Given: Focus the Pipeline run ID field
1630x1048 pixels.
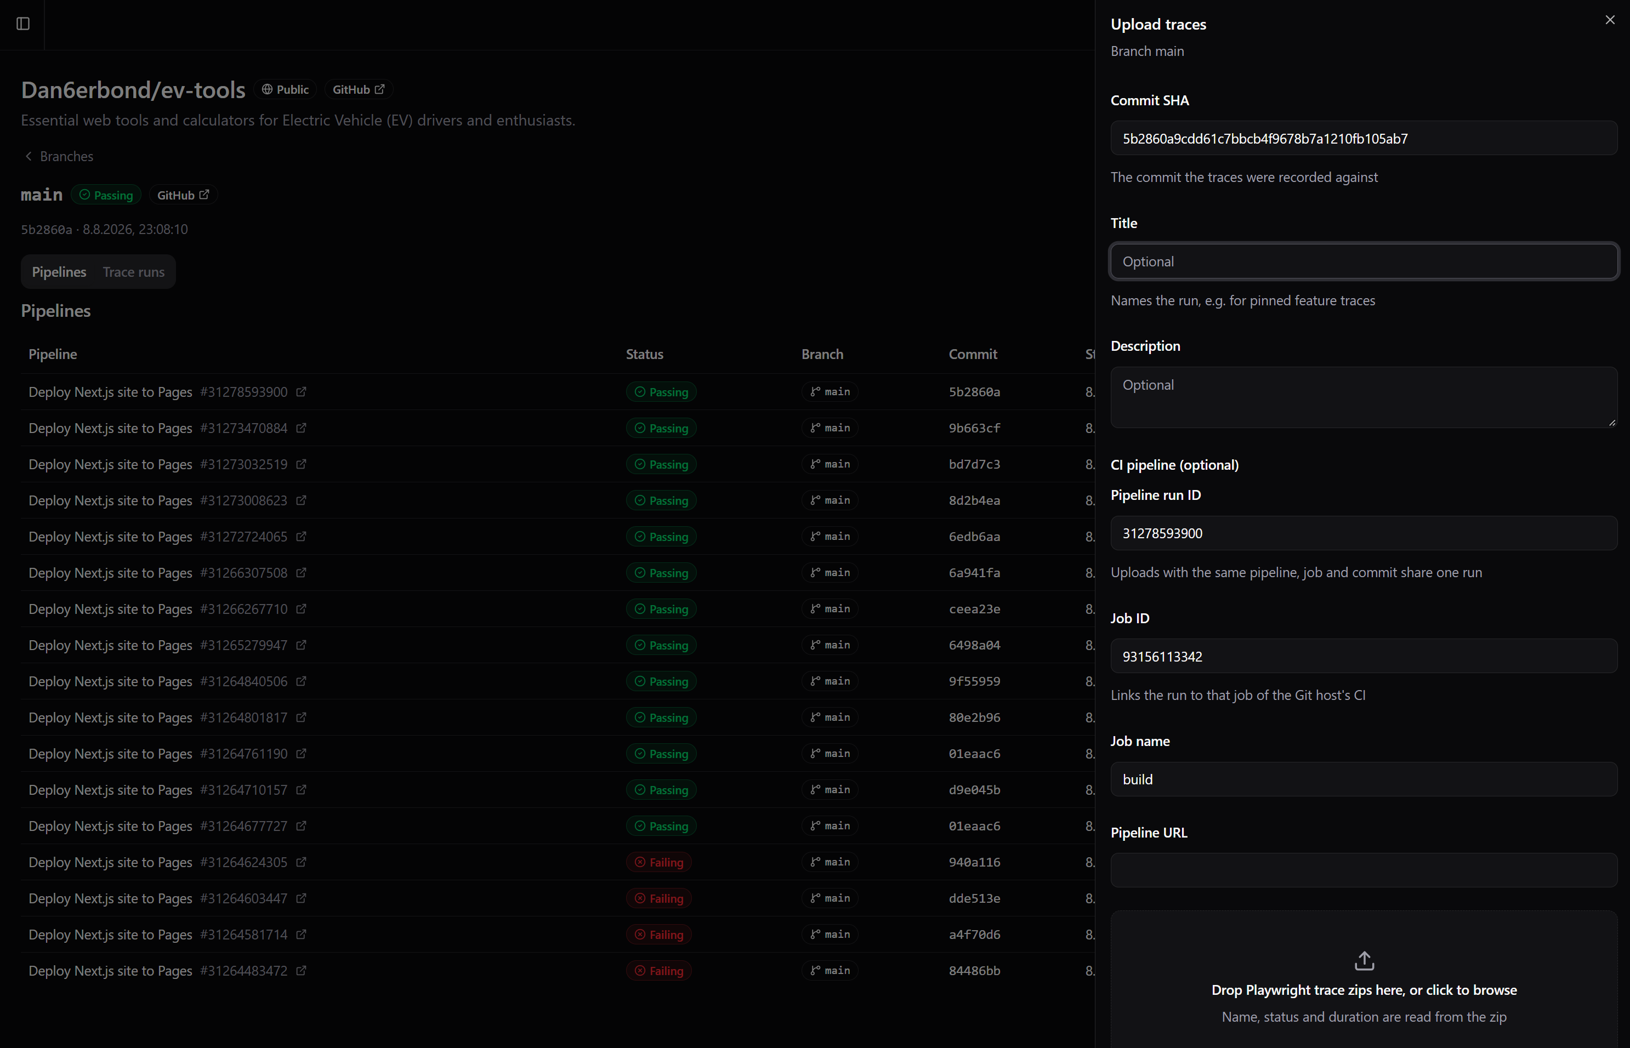Looking at the screenshot, I should 1364,533.
